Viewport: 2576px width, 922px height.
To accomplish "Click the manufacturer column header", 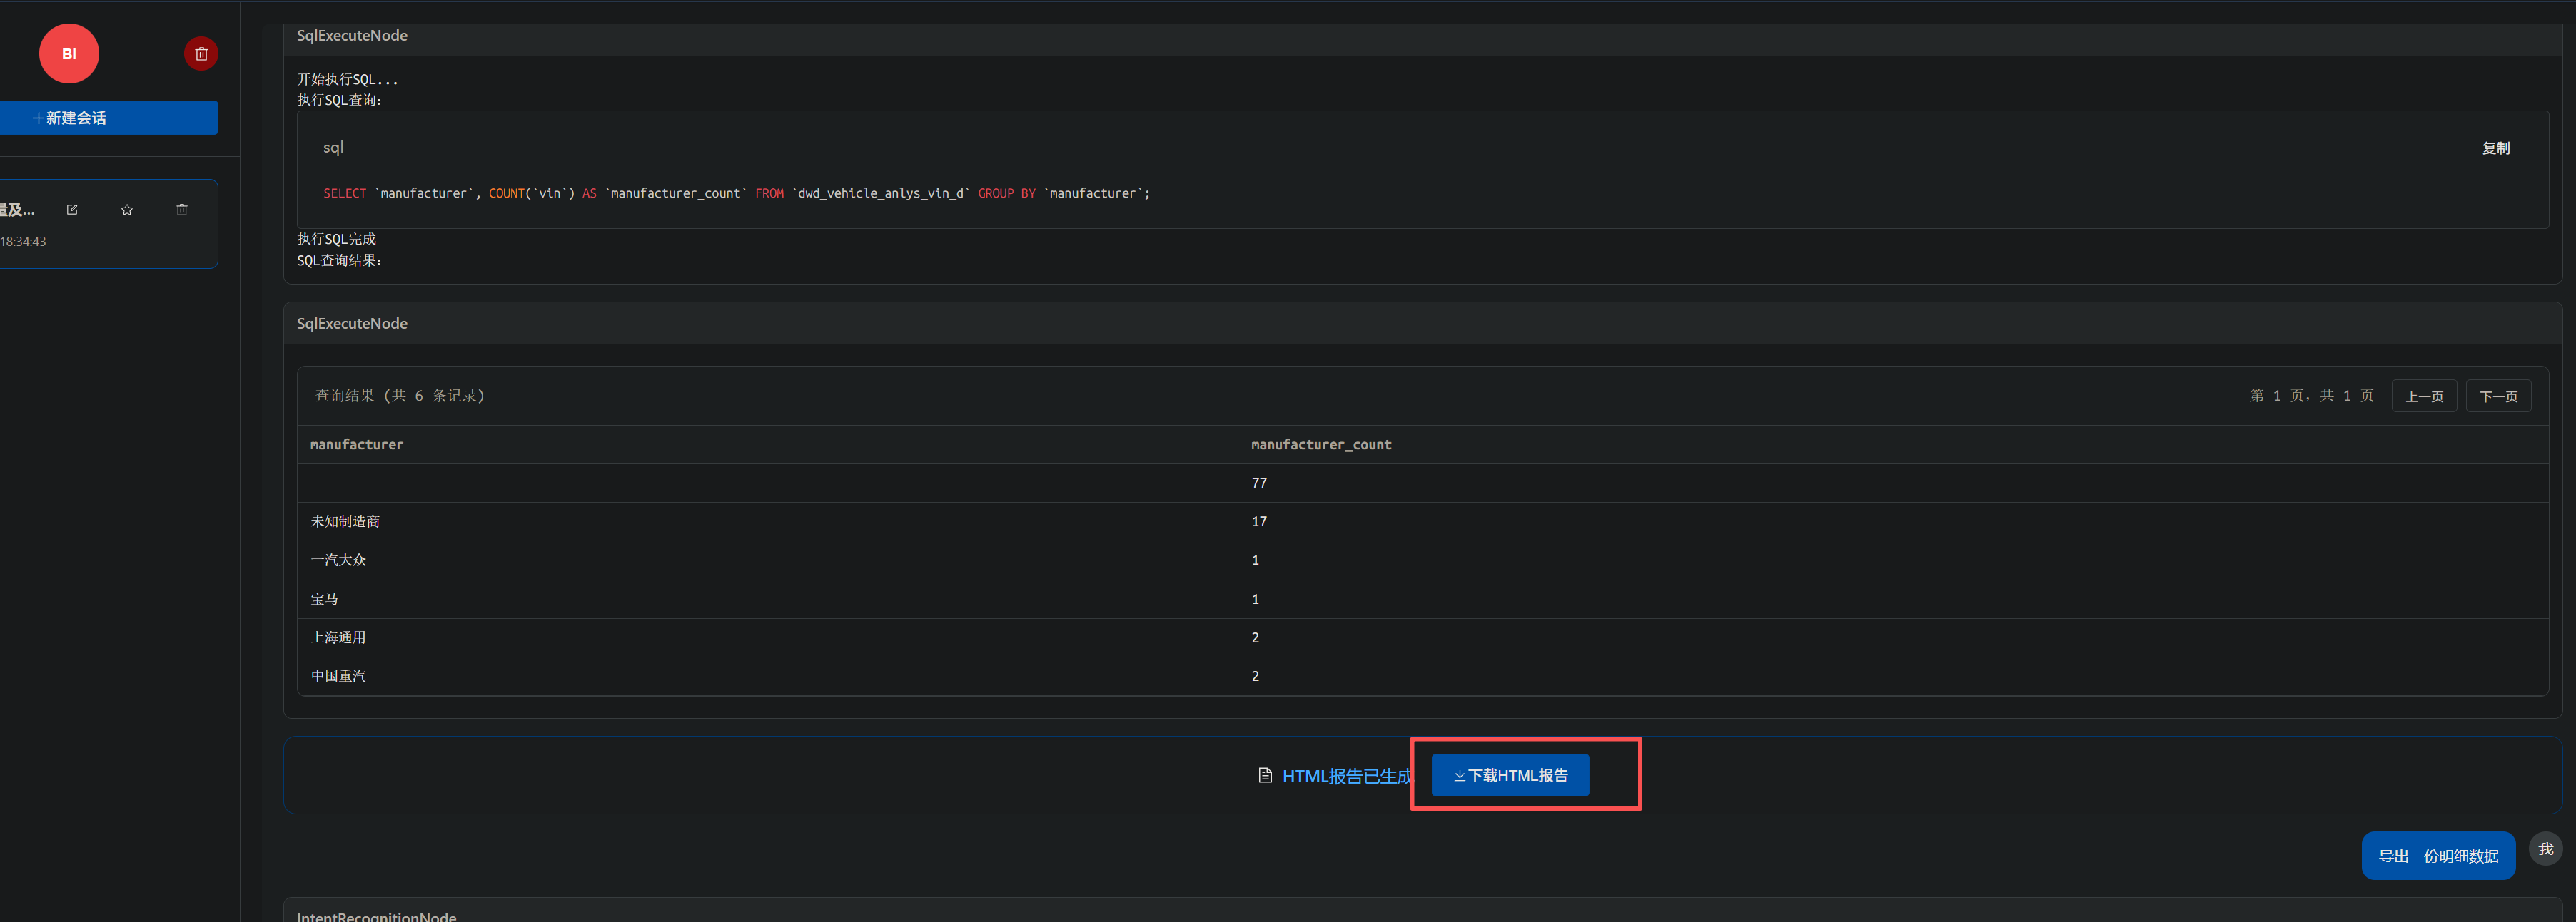I will click(x=357, y=444).
